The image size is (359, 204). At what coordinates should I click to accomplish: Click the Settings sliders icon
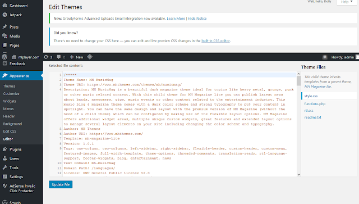(5, 176)
